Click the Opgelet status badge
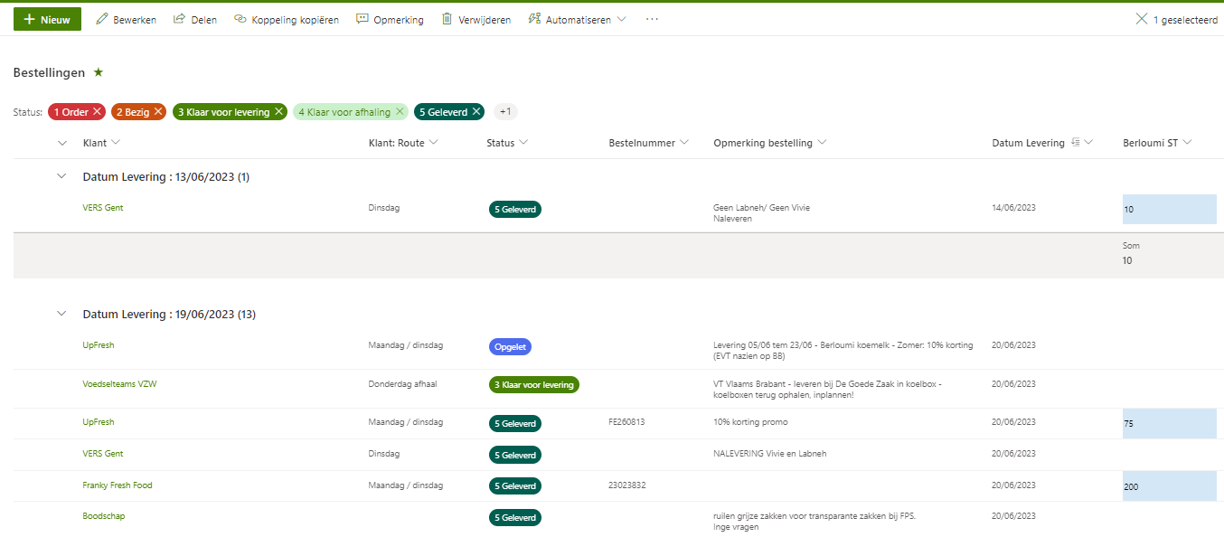 click(511, 346)
